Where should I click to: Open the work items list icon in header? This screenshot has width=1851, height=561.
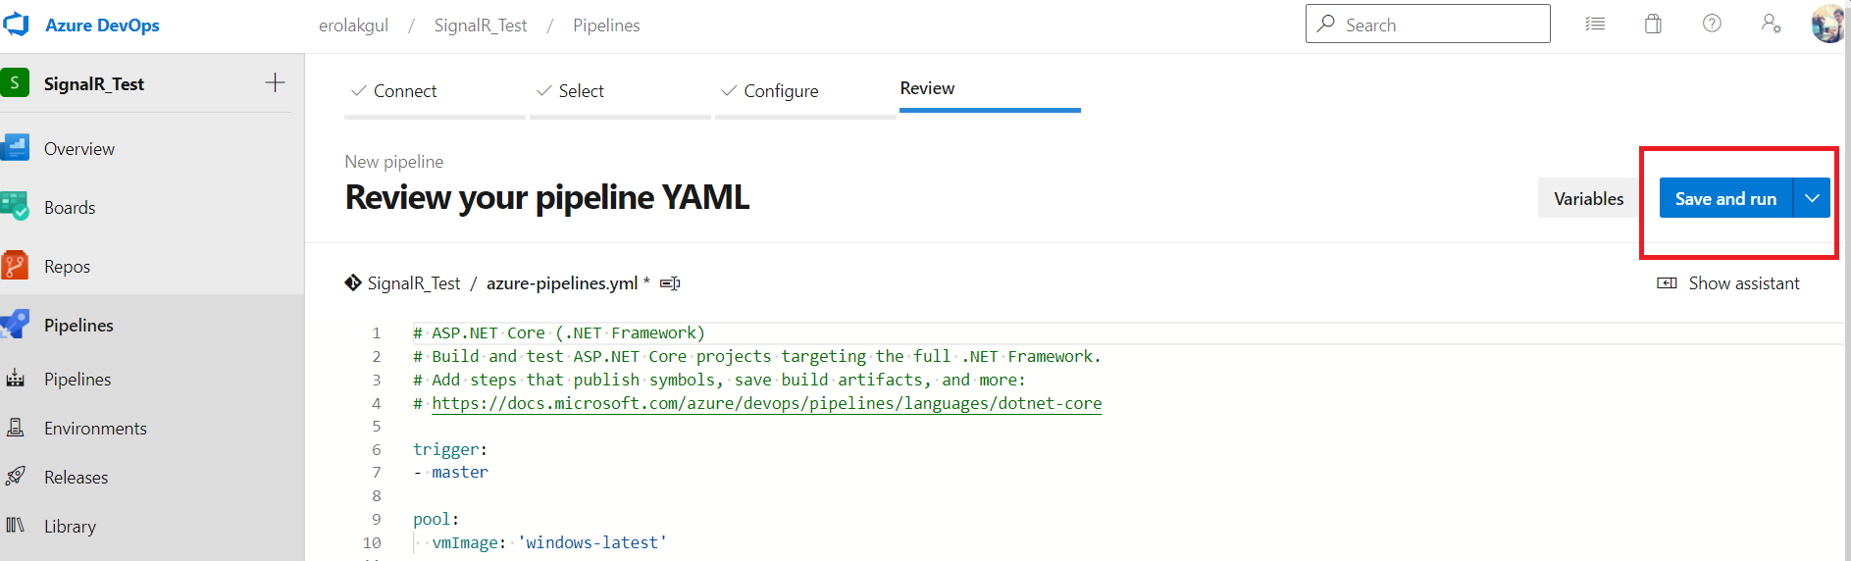tap(1595, 24)
